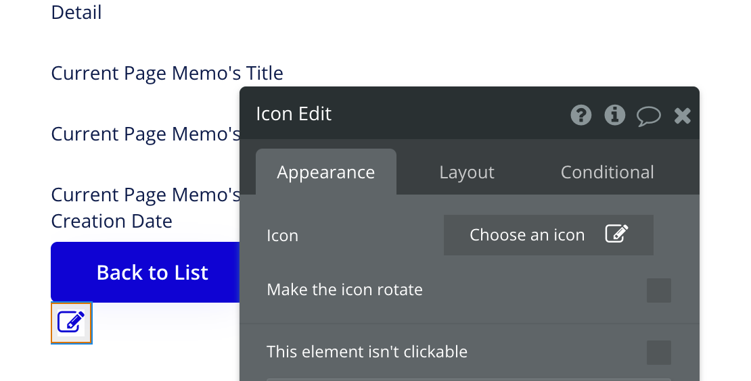This screenshot has width=751, height=381.
Task: Click the Make the icon rotate label
Action: (x=344, y=290)
